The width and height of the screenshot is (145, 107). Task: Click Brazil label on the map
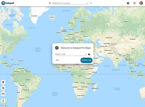coord(28,80)
